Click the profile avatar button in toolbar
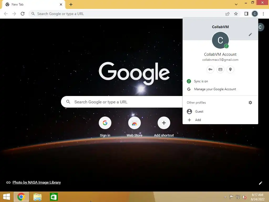 pos(255,14)
